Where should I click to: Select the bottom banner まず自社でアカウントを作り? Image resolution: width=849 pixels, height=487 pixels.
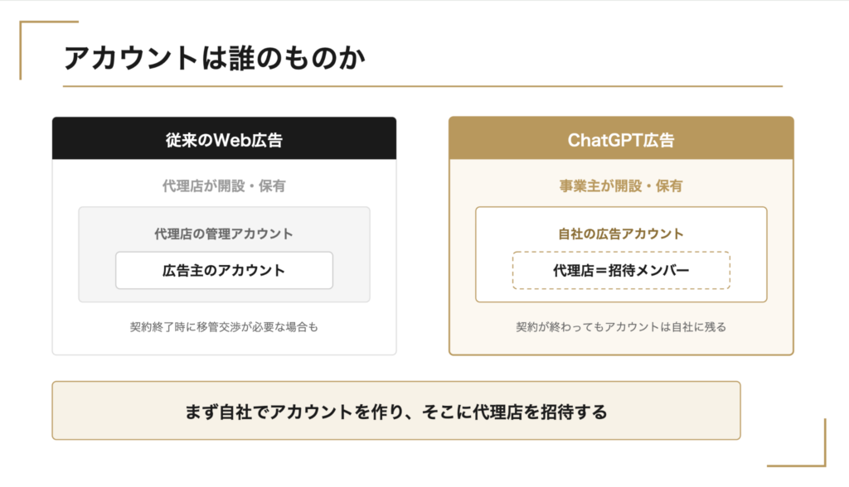396,411
